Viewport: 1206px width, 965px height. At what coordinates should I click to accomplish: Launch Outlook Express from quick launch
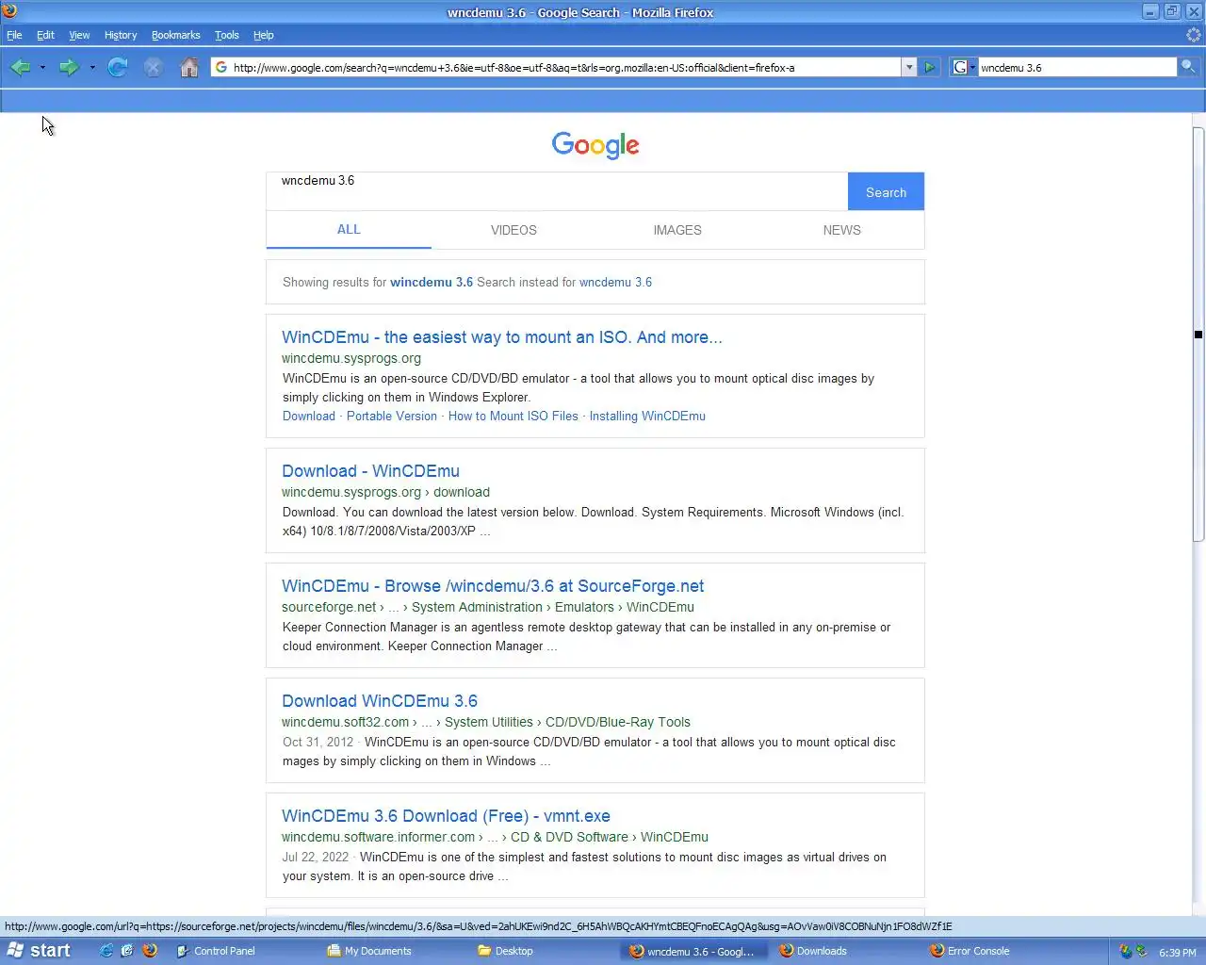pyautogui.click(x=127, y=951)
